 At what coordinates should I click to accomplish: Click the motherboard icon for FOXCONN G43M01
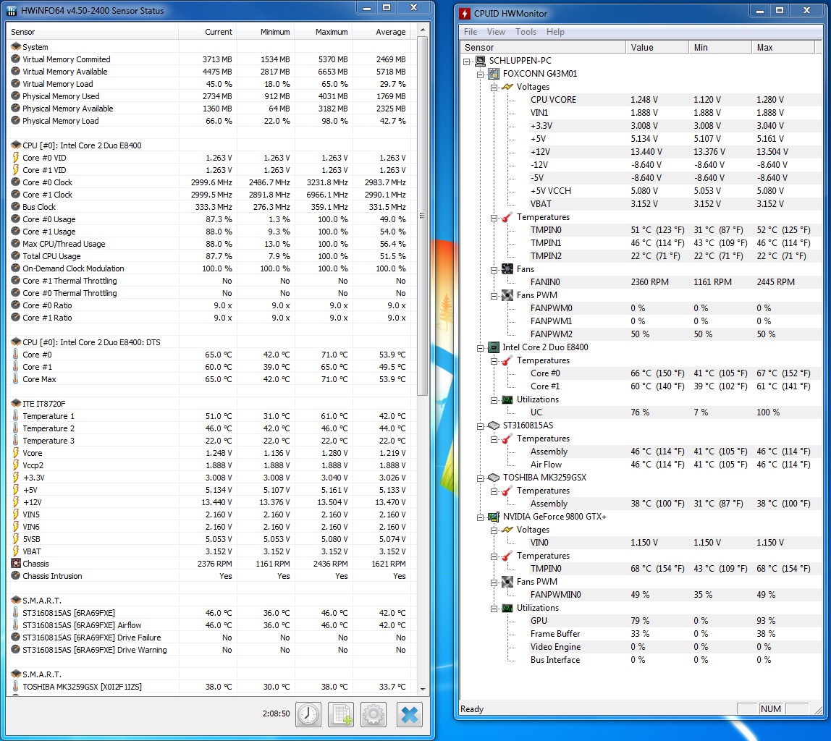point(494,74)
